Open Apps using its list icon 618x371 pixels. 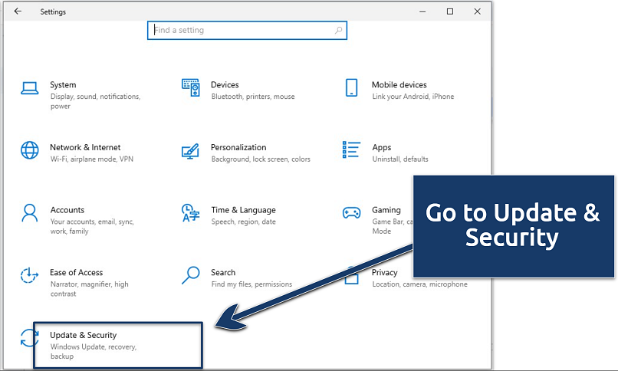point(351,149)
